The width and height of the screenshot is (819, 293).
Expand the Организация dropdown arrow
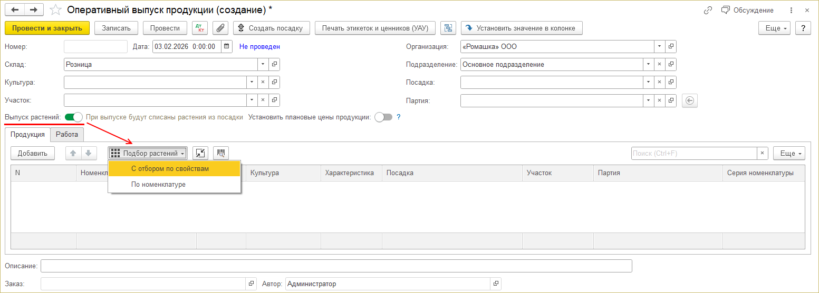click(659, 47)
